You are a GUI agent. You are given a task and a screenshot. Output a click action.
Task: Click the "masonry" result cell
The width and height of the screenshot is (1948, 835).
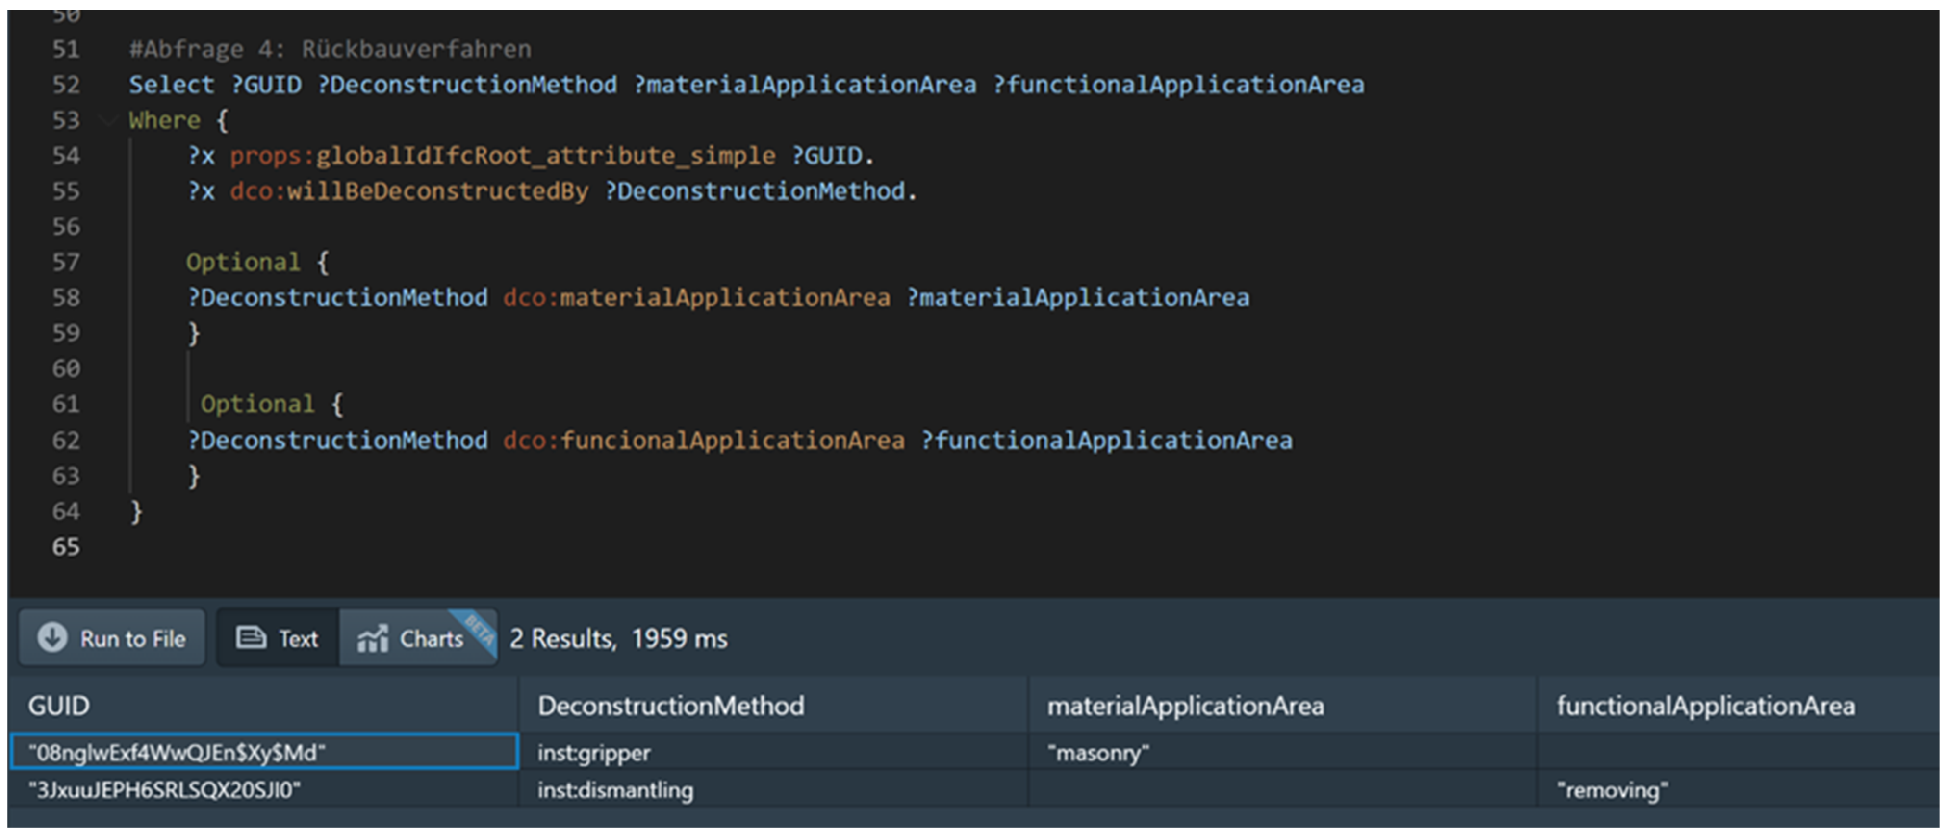(1098, 753)
